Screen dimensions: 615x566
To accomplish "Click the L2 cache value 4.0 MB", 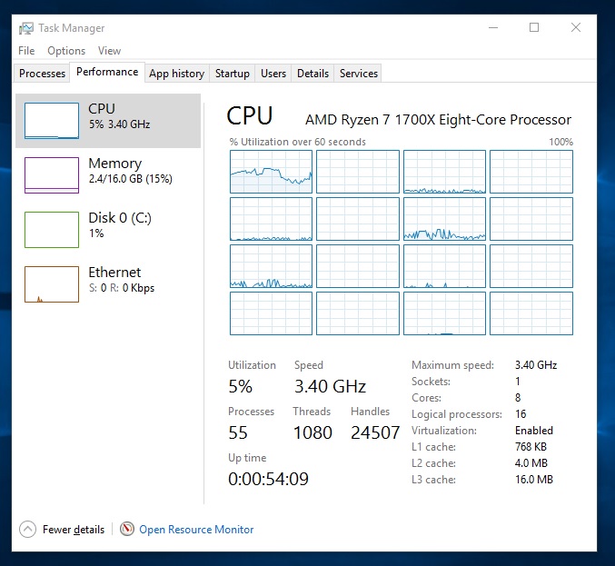I will tap(531, 462).
